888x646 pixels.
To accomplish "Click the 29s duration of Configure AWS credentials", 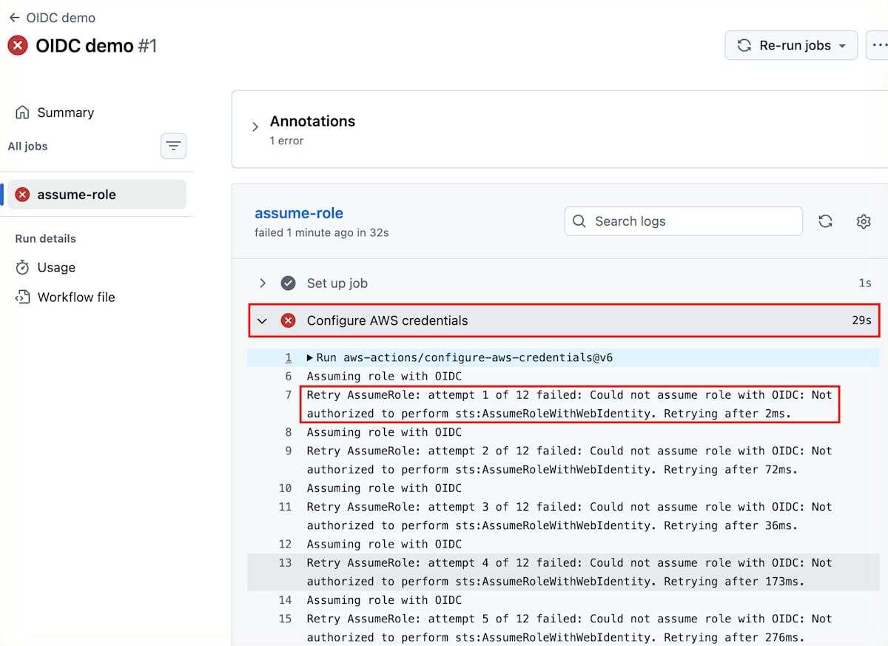I will [861, 321].
